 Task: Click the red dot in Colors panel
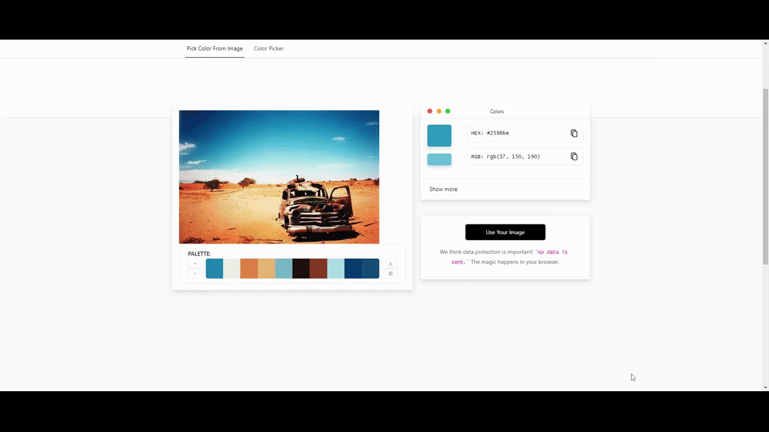click(430, 111)
